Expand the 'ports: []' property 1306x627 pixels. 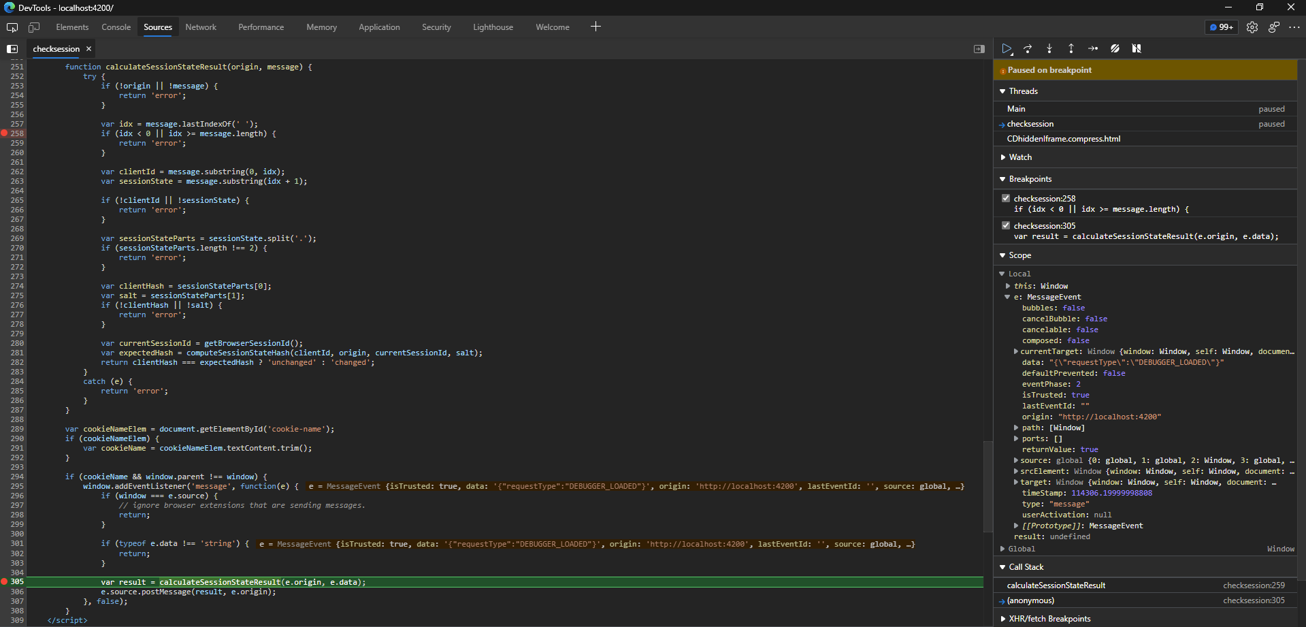point(1016,438)
